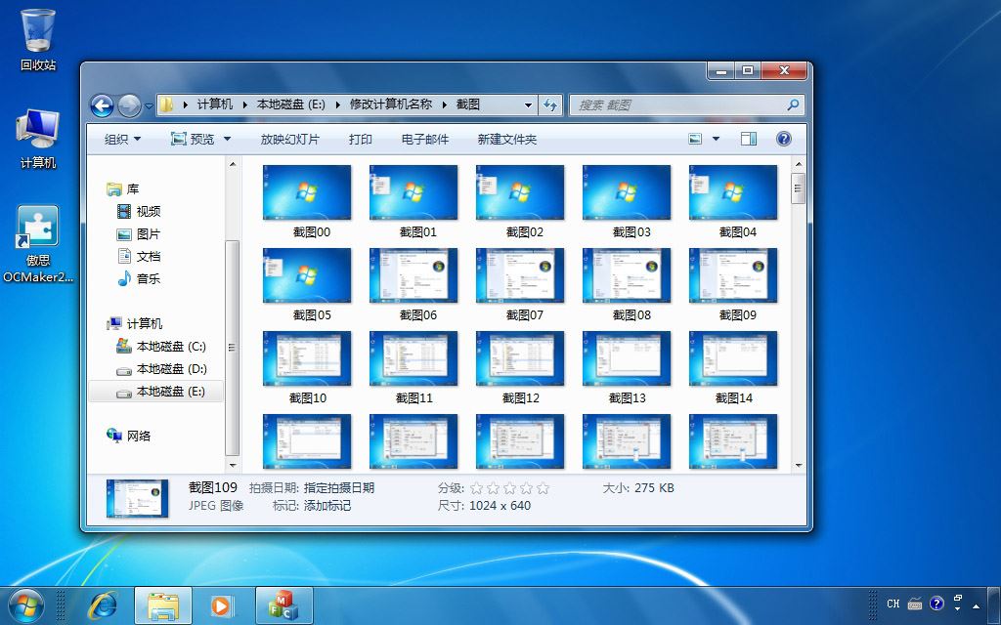Select the 截图10 thumbnail
The height and width of the screenshot is (625, 1001).
[x=307, y=358]
